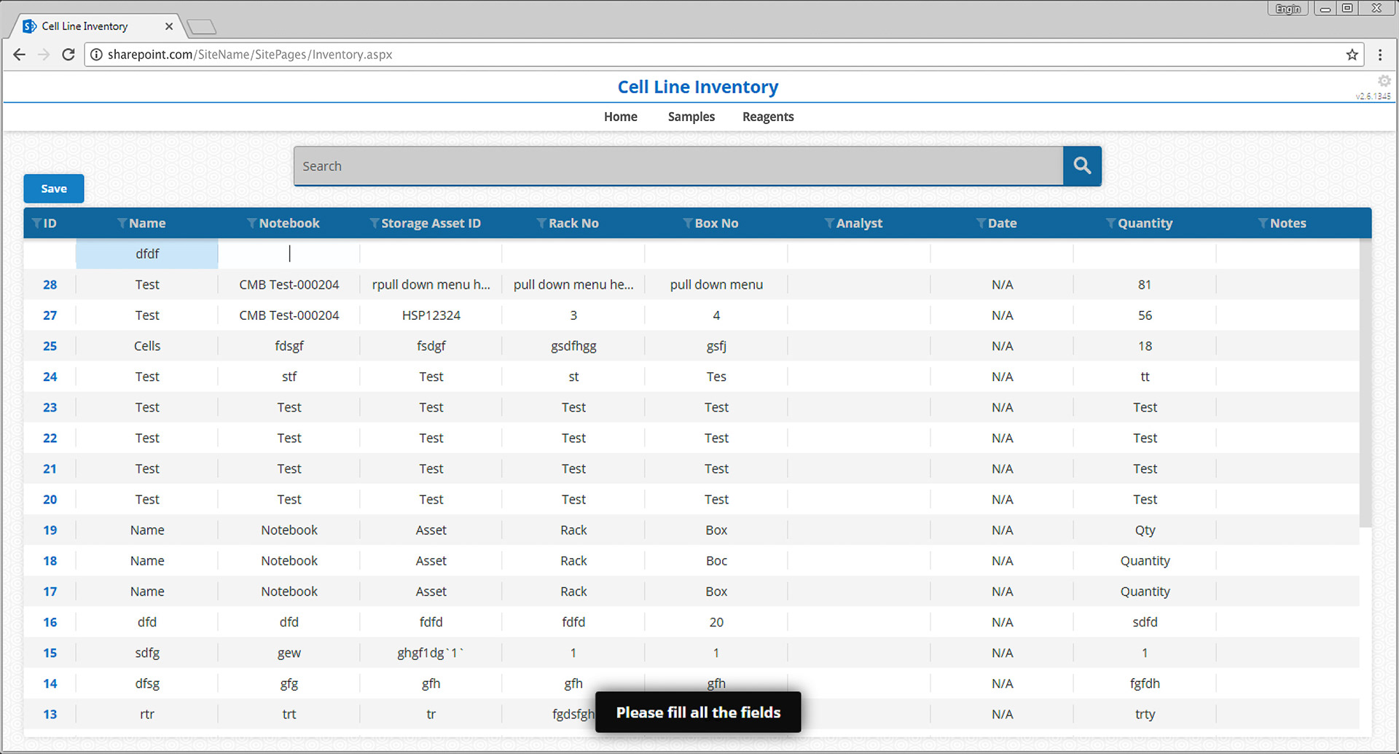Click the 'Boc' box cell
Image resolution: width=1399 pixels, height=754 pixels.
click(716, 561)
